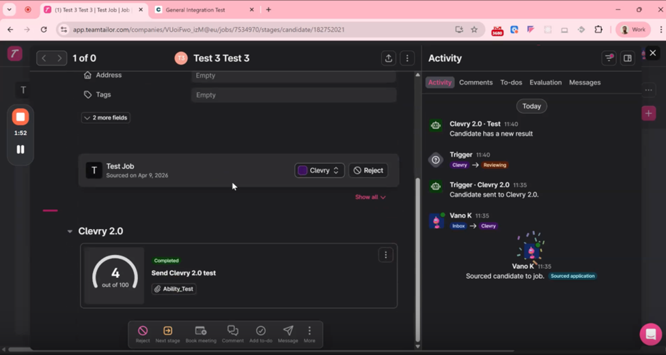Pause the screen recording

click(x=20, y=149)
